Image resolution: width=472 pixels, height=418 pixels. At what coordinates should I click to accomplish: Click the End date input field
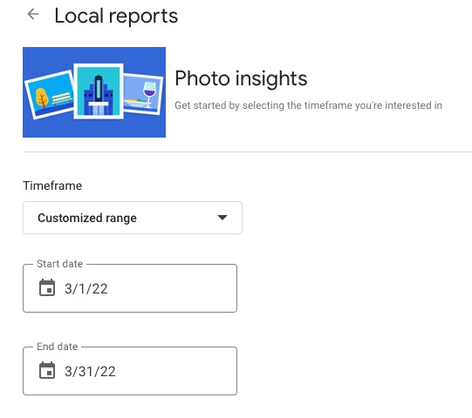130,371
